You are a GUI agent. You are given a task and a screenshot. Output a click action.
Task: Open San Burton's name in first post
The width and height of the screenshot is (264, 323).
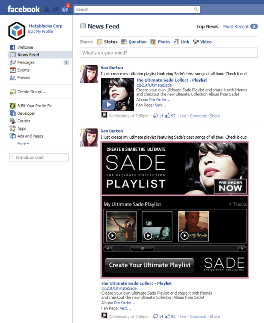[112, 68]
